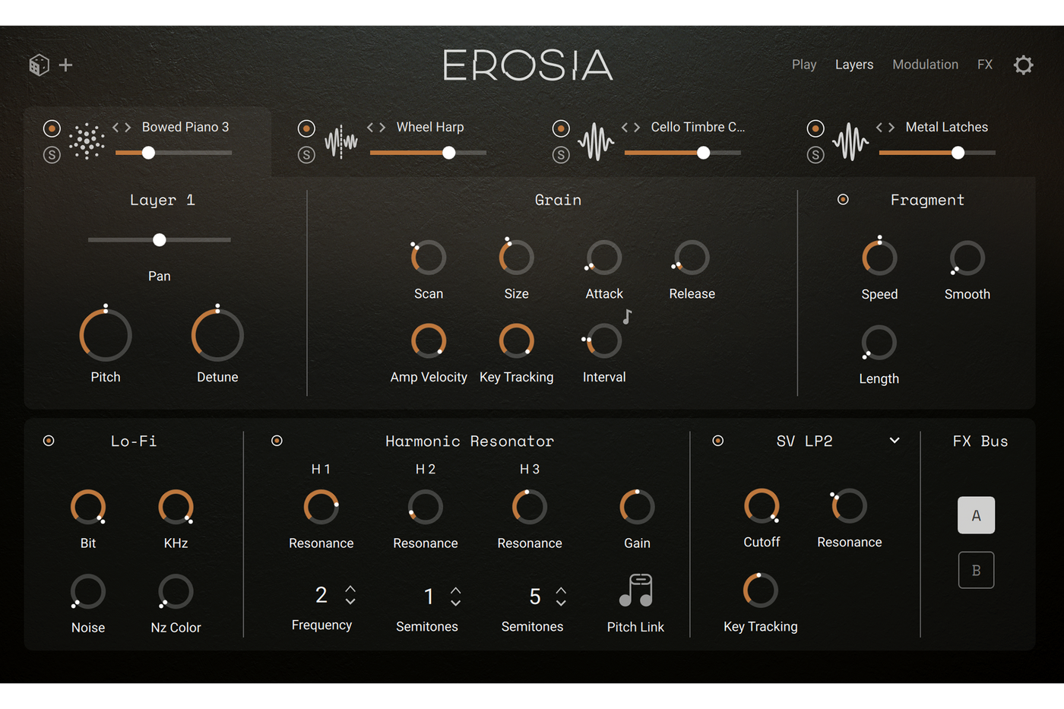This screenshot has height=709, width=1064.
Task: Open the settings gear icon
Action: tap(1024, 65)
